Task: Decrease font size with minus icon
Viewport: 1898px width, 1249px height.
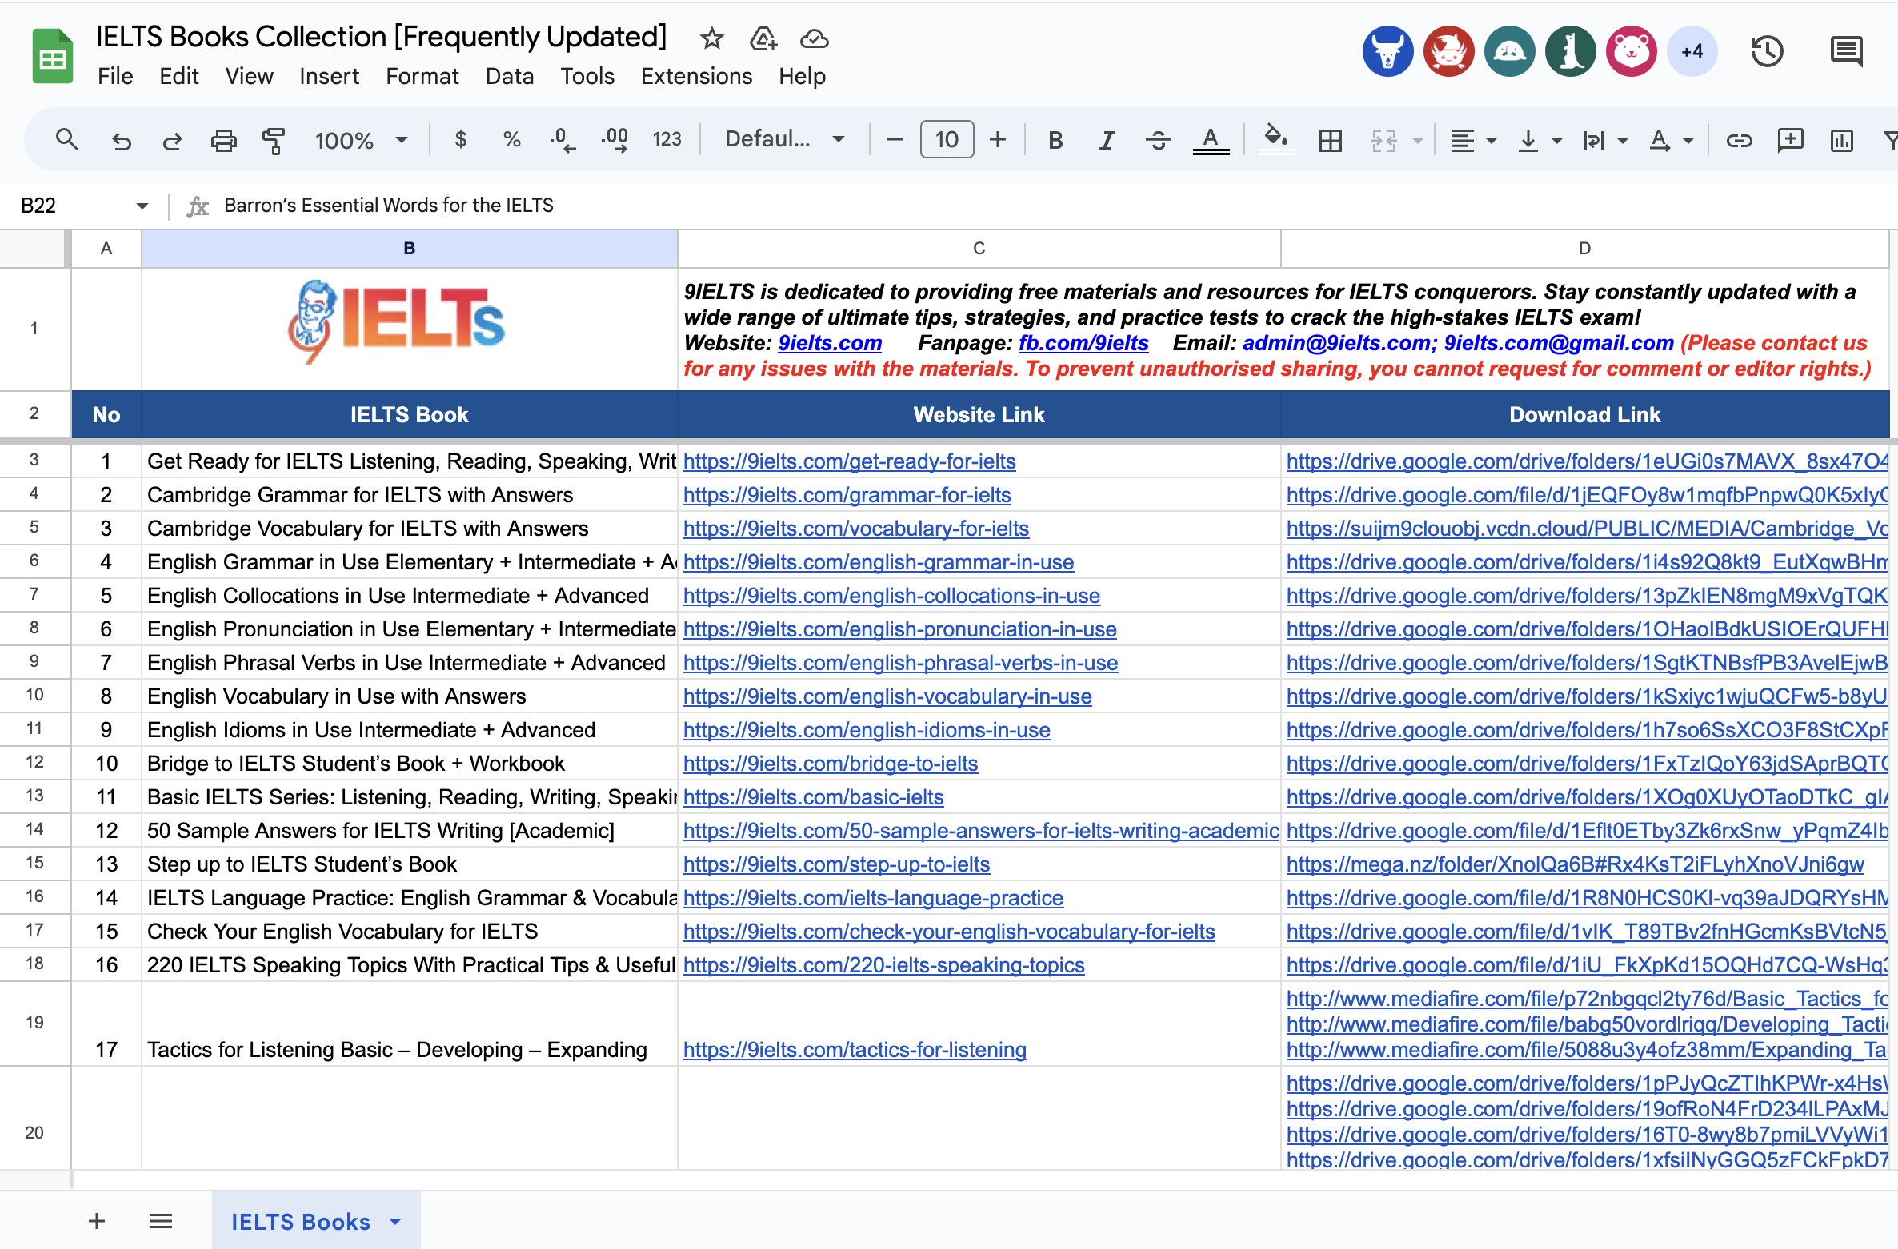Action: [895, 140]
